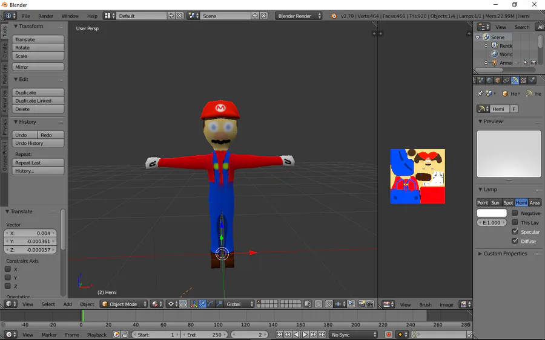Toggle Armature visibility eye in outliner
The height and width of the screenshot is (340, 545).
point(517,63)
